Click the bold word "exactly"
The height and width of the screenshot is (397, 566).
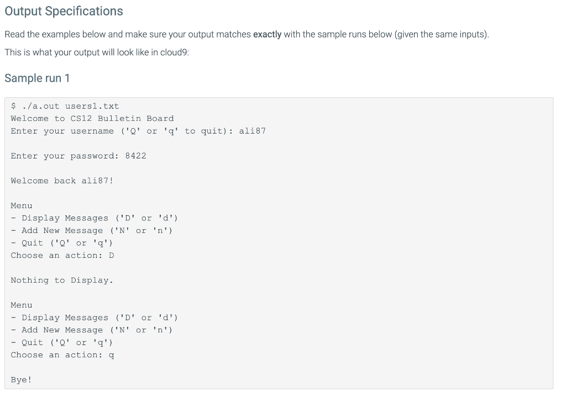click(267, 34)
